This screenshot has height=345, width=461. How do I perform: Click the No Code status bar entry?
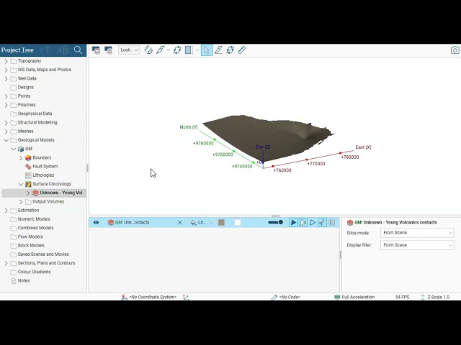[x=286, y=297]
